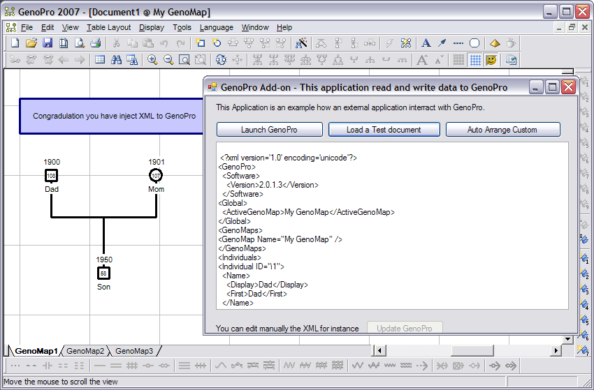Select the Son individual square
594x390 pixels.
pos(103,273)
